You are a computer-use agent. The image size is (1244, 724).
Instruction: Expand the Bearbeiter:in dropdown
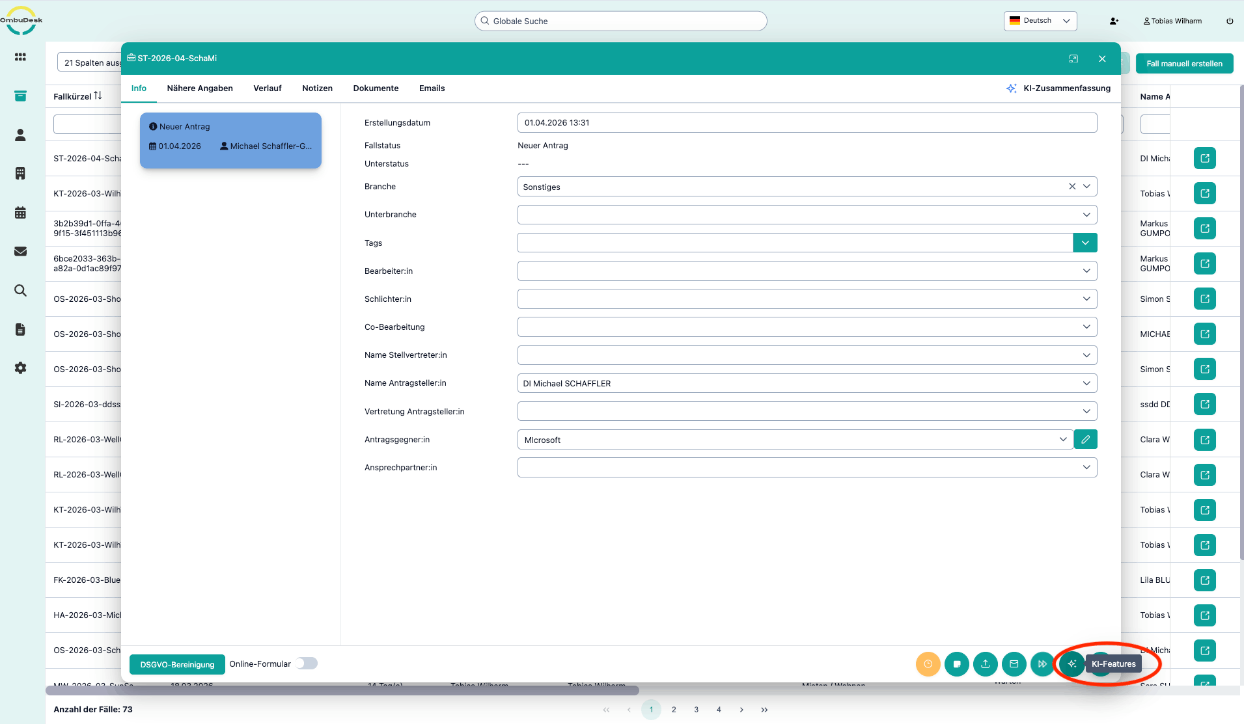pyautogui.click(x=1086, y=271)
